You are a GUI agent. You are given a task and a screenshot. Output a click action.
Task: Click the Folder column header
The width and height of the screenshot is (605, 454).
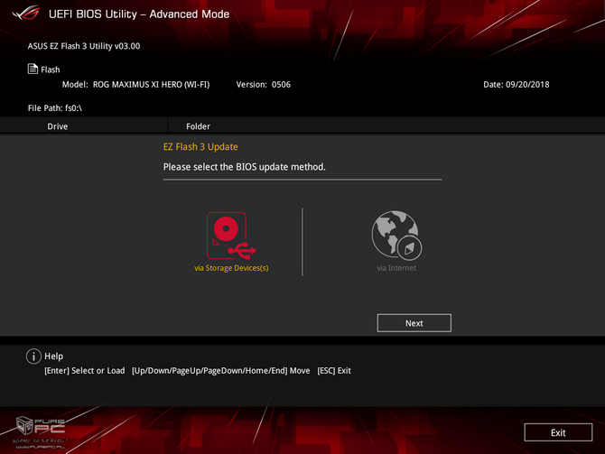(198, 126)
